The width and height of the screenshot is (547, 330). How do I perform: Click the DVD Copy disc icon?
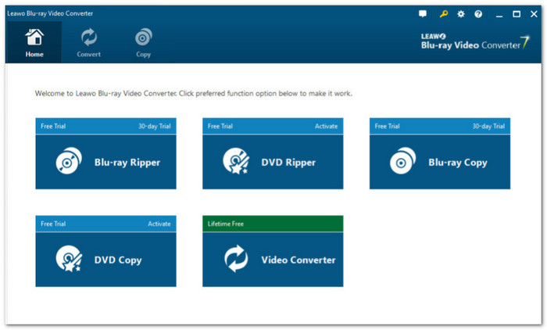69,258
